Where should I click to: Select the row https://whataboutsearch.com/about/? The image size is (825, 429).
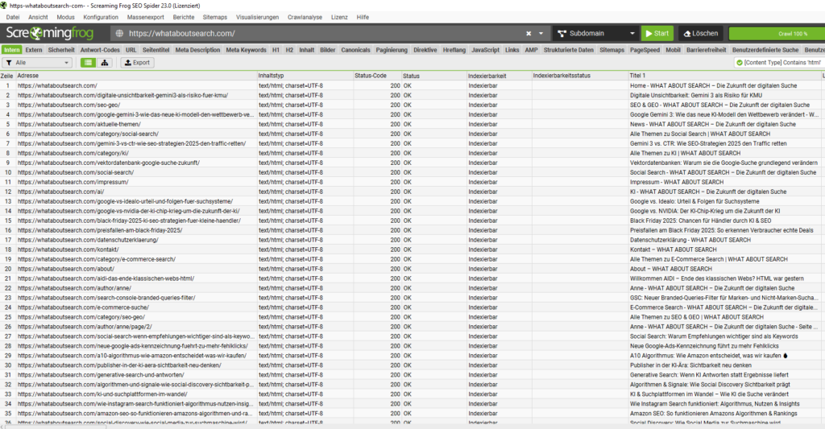(x=412, y=269)
